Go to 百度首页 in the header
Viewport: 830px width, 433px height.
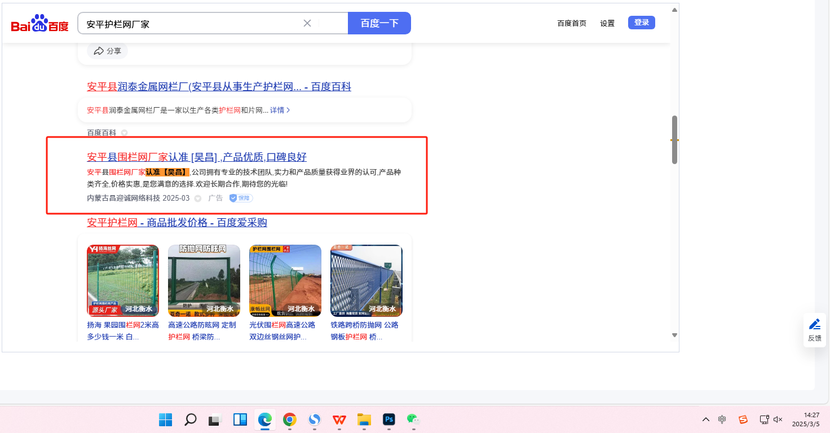(572, 23)
